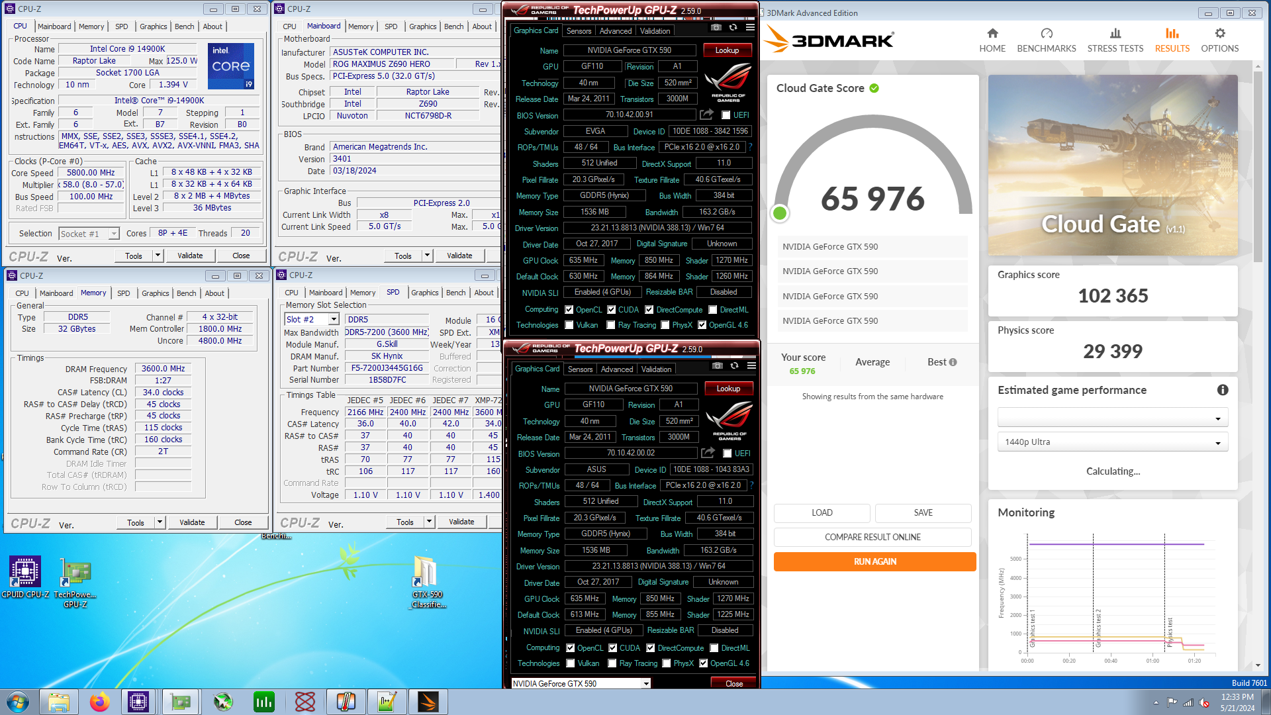
Task: Open the RESULTS section in 3DMark
Action: tap(1172, 40)
